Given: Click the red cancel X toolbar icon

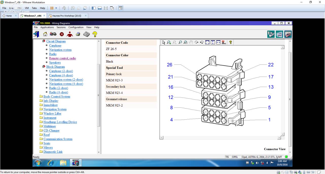Looking at the screenshot, I should (x=62, y=34).
